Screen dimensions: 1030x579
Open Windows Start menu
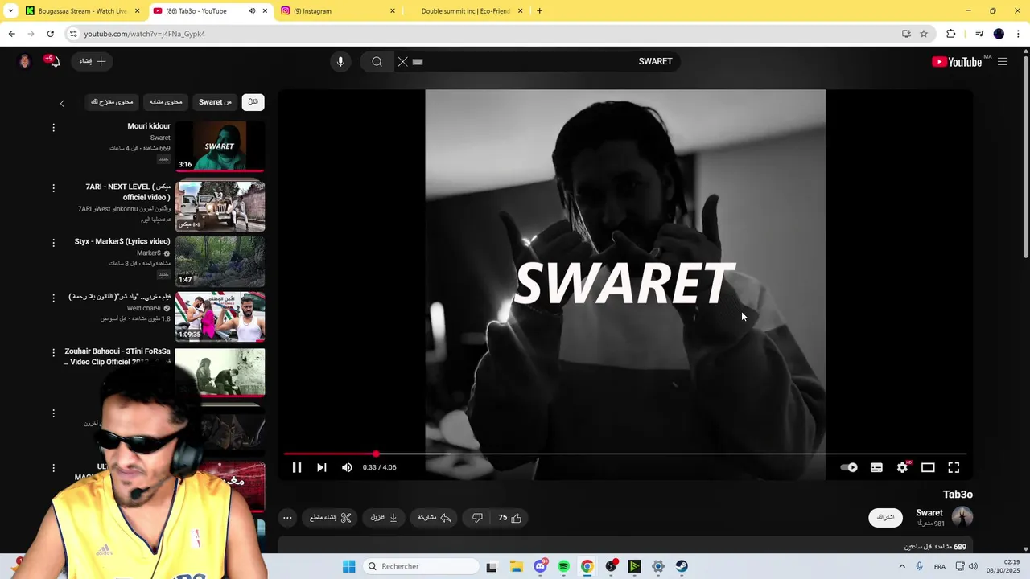348,566
